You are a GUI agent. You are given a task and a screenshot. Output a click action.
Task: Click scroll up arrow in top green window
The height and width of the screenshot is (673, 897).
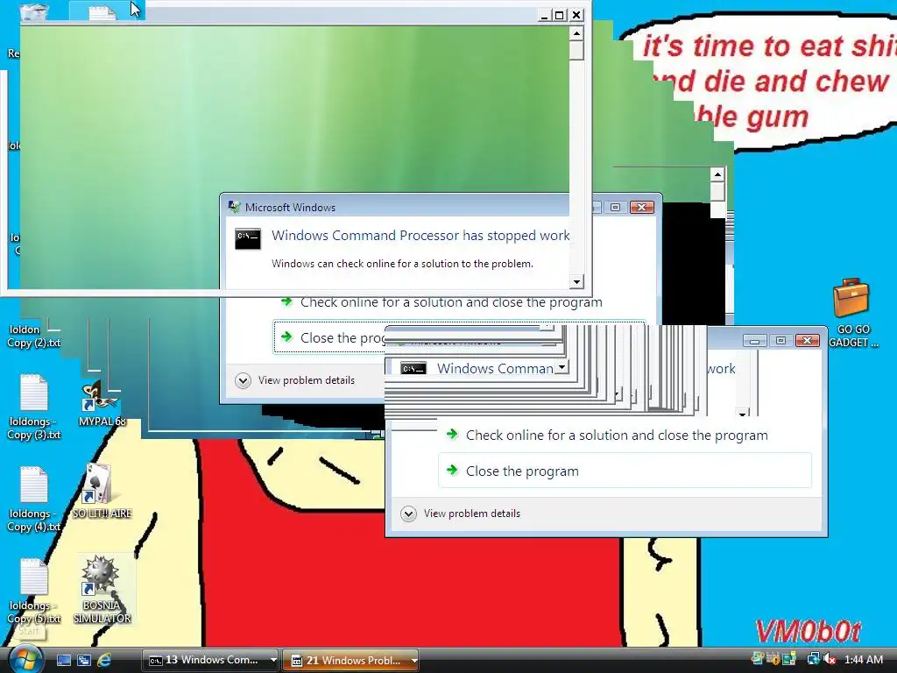click(x=576, y=34)
